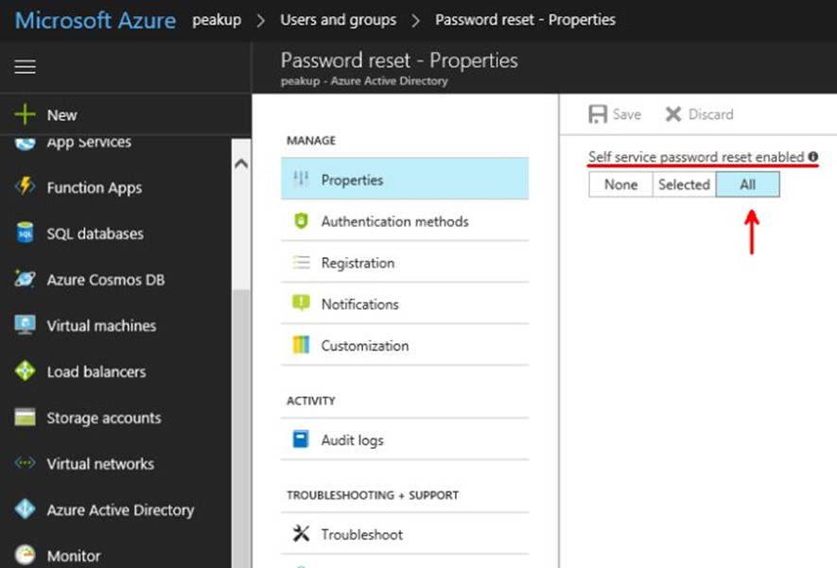The image size is (837, 568).
Task: Click the Save button label
Action: tap(627, 114)
